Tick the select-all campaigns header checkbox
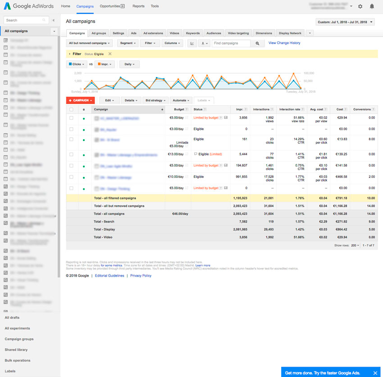This screenshot has height=377, width=383. [x=71, y=109]
